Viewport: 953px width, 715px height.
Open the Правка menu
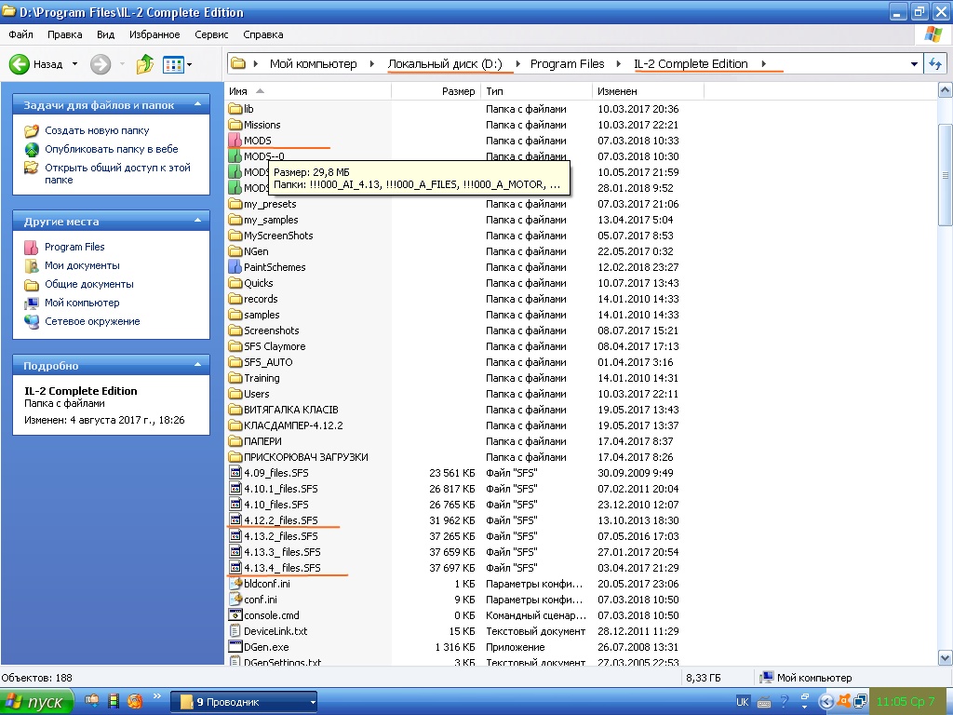tap(64, 34)
